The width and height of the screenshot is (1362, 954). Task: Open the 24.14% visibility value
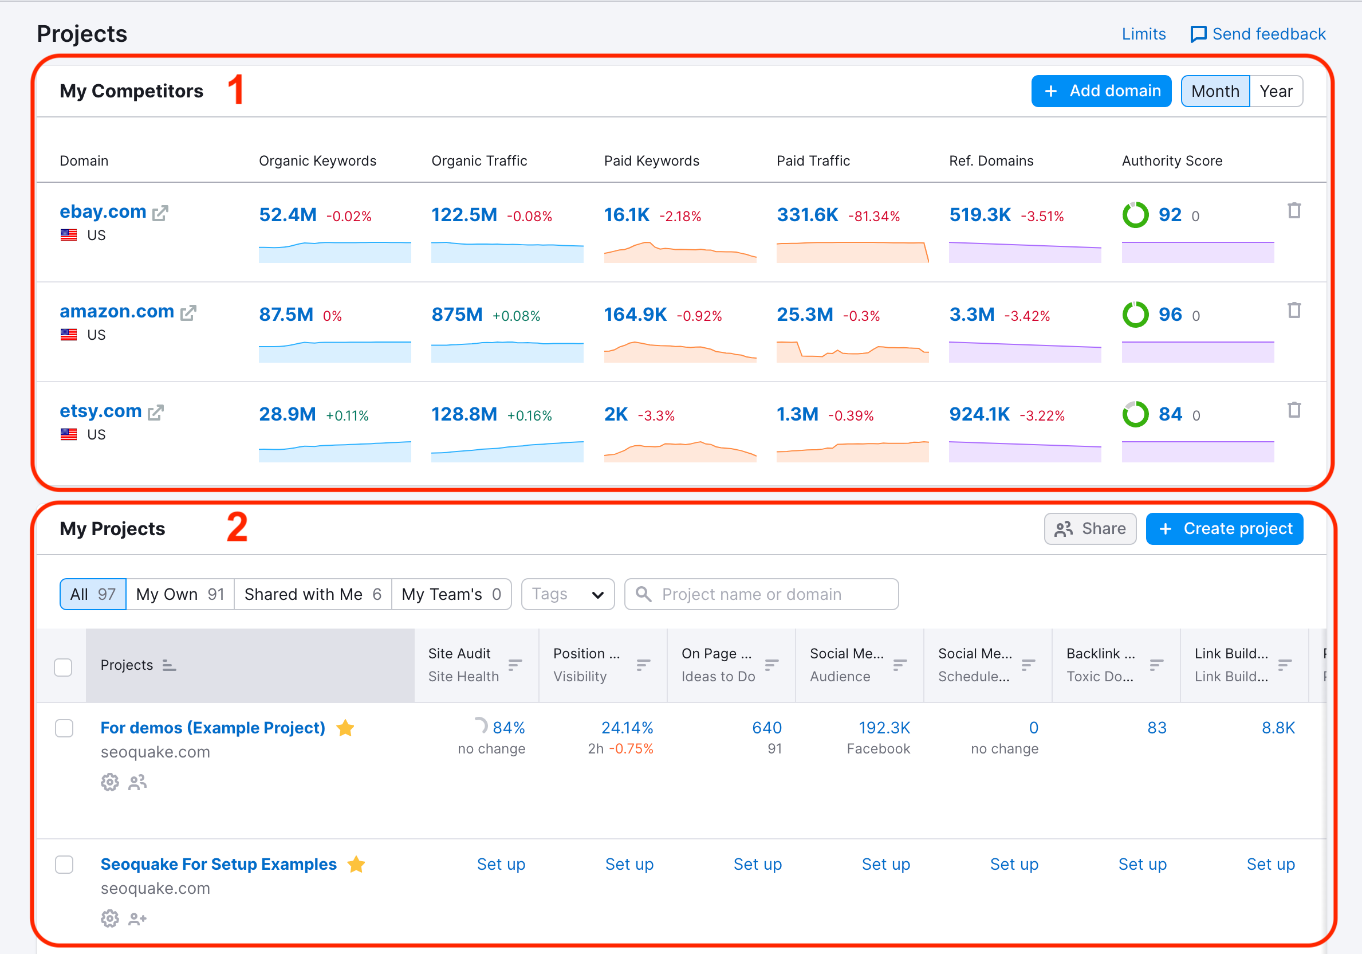tap(627, 728)
